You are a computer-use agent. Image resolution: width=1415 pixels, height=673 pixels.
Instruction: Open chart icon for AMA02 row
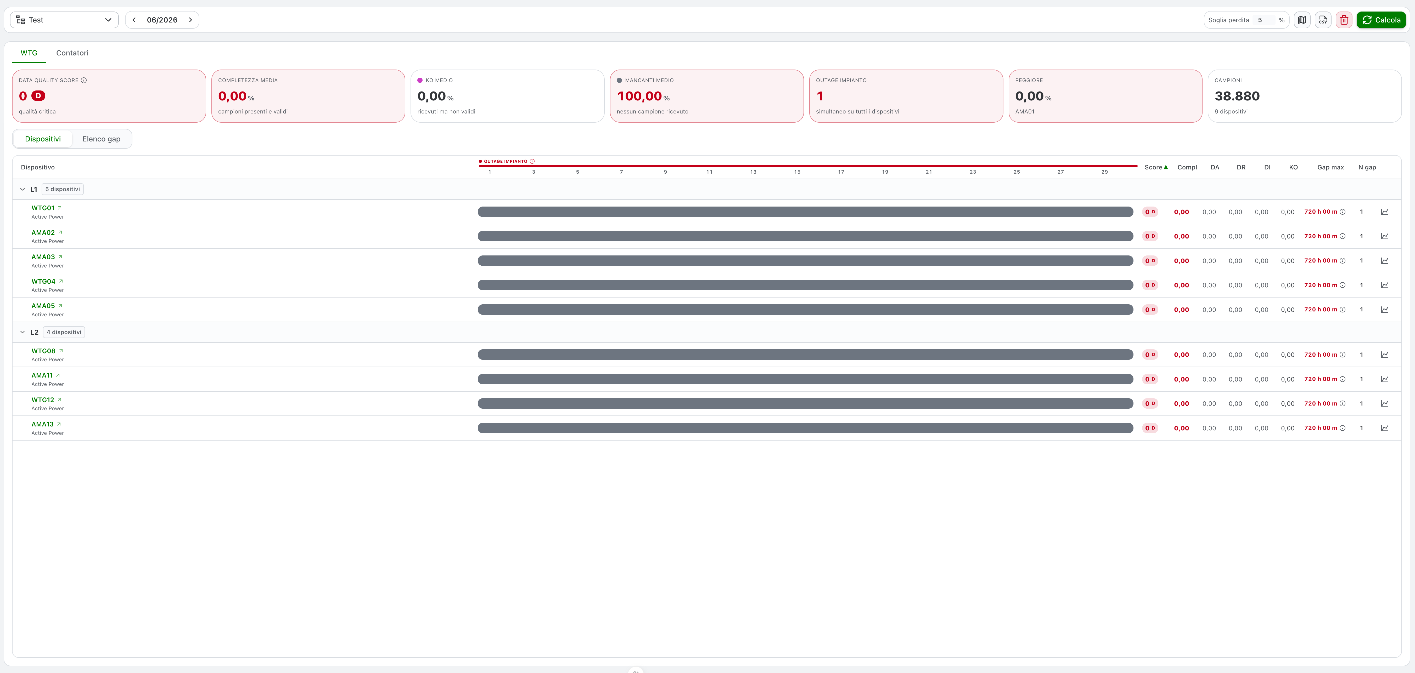[1384, 236]
